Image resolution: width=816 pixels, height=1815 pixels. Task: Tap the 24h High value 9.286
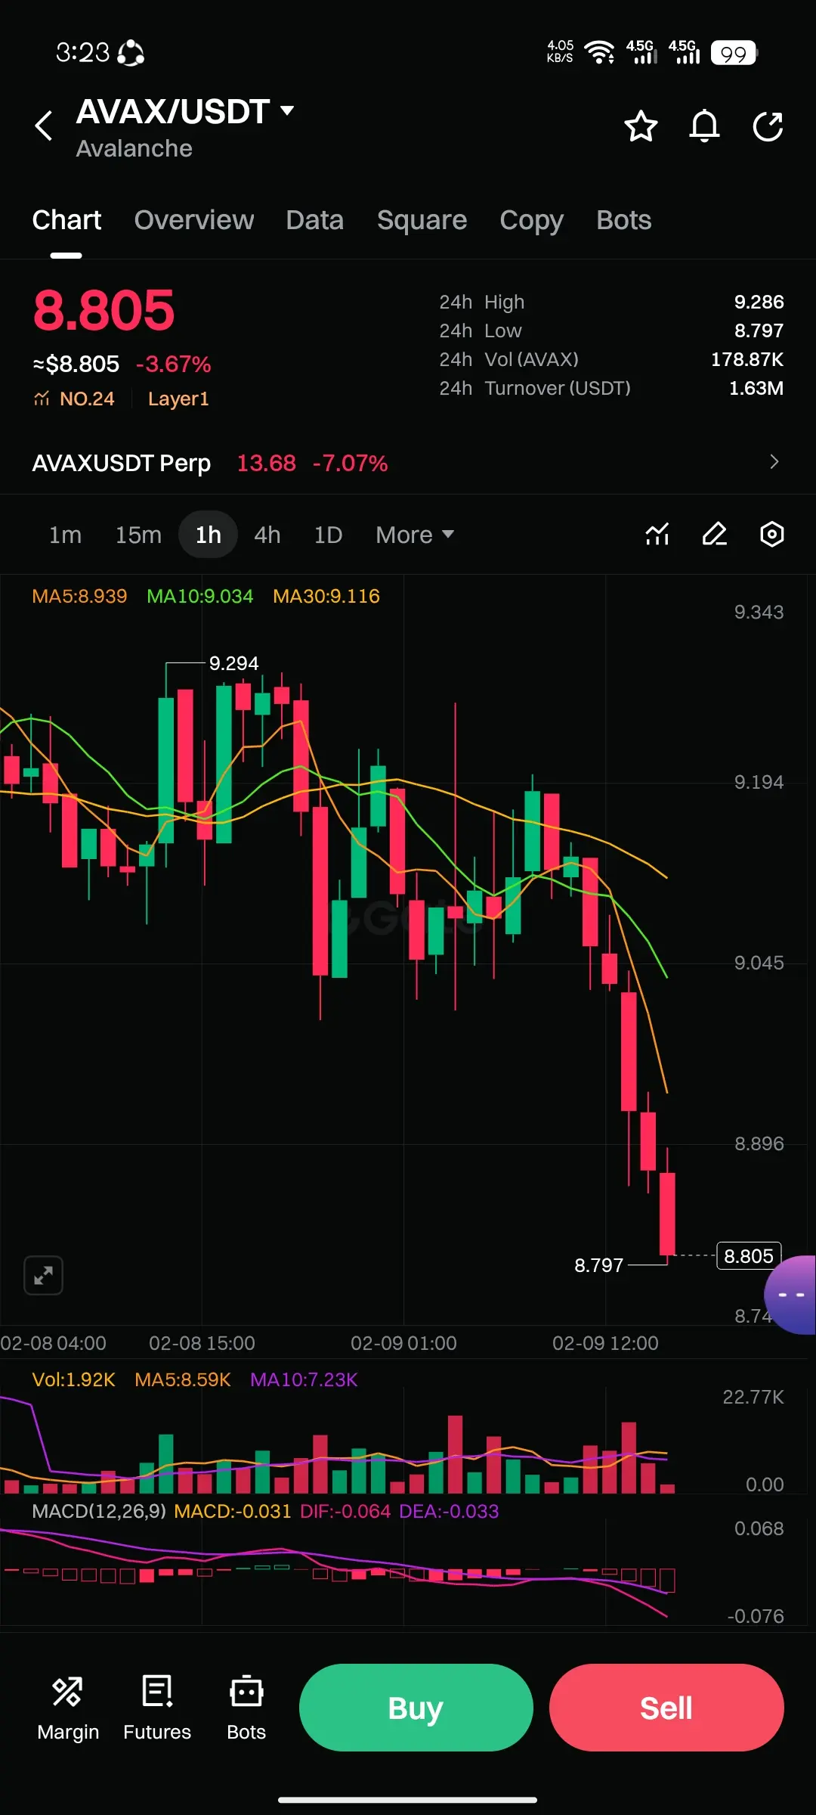click(x=759, y=302)
